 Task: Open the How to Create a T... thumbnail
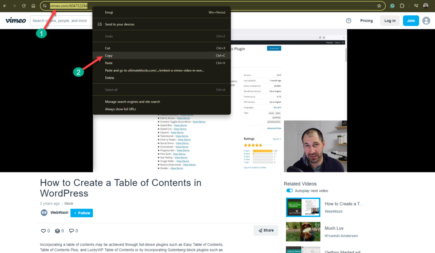[303, 207]
